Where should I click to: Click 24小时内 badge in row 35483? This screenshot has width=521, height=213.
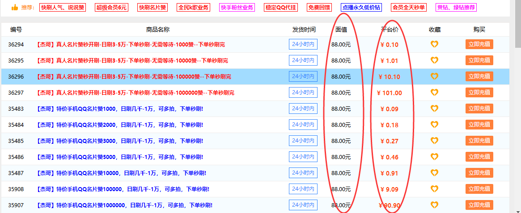(x=303, y=109)
